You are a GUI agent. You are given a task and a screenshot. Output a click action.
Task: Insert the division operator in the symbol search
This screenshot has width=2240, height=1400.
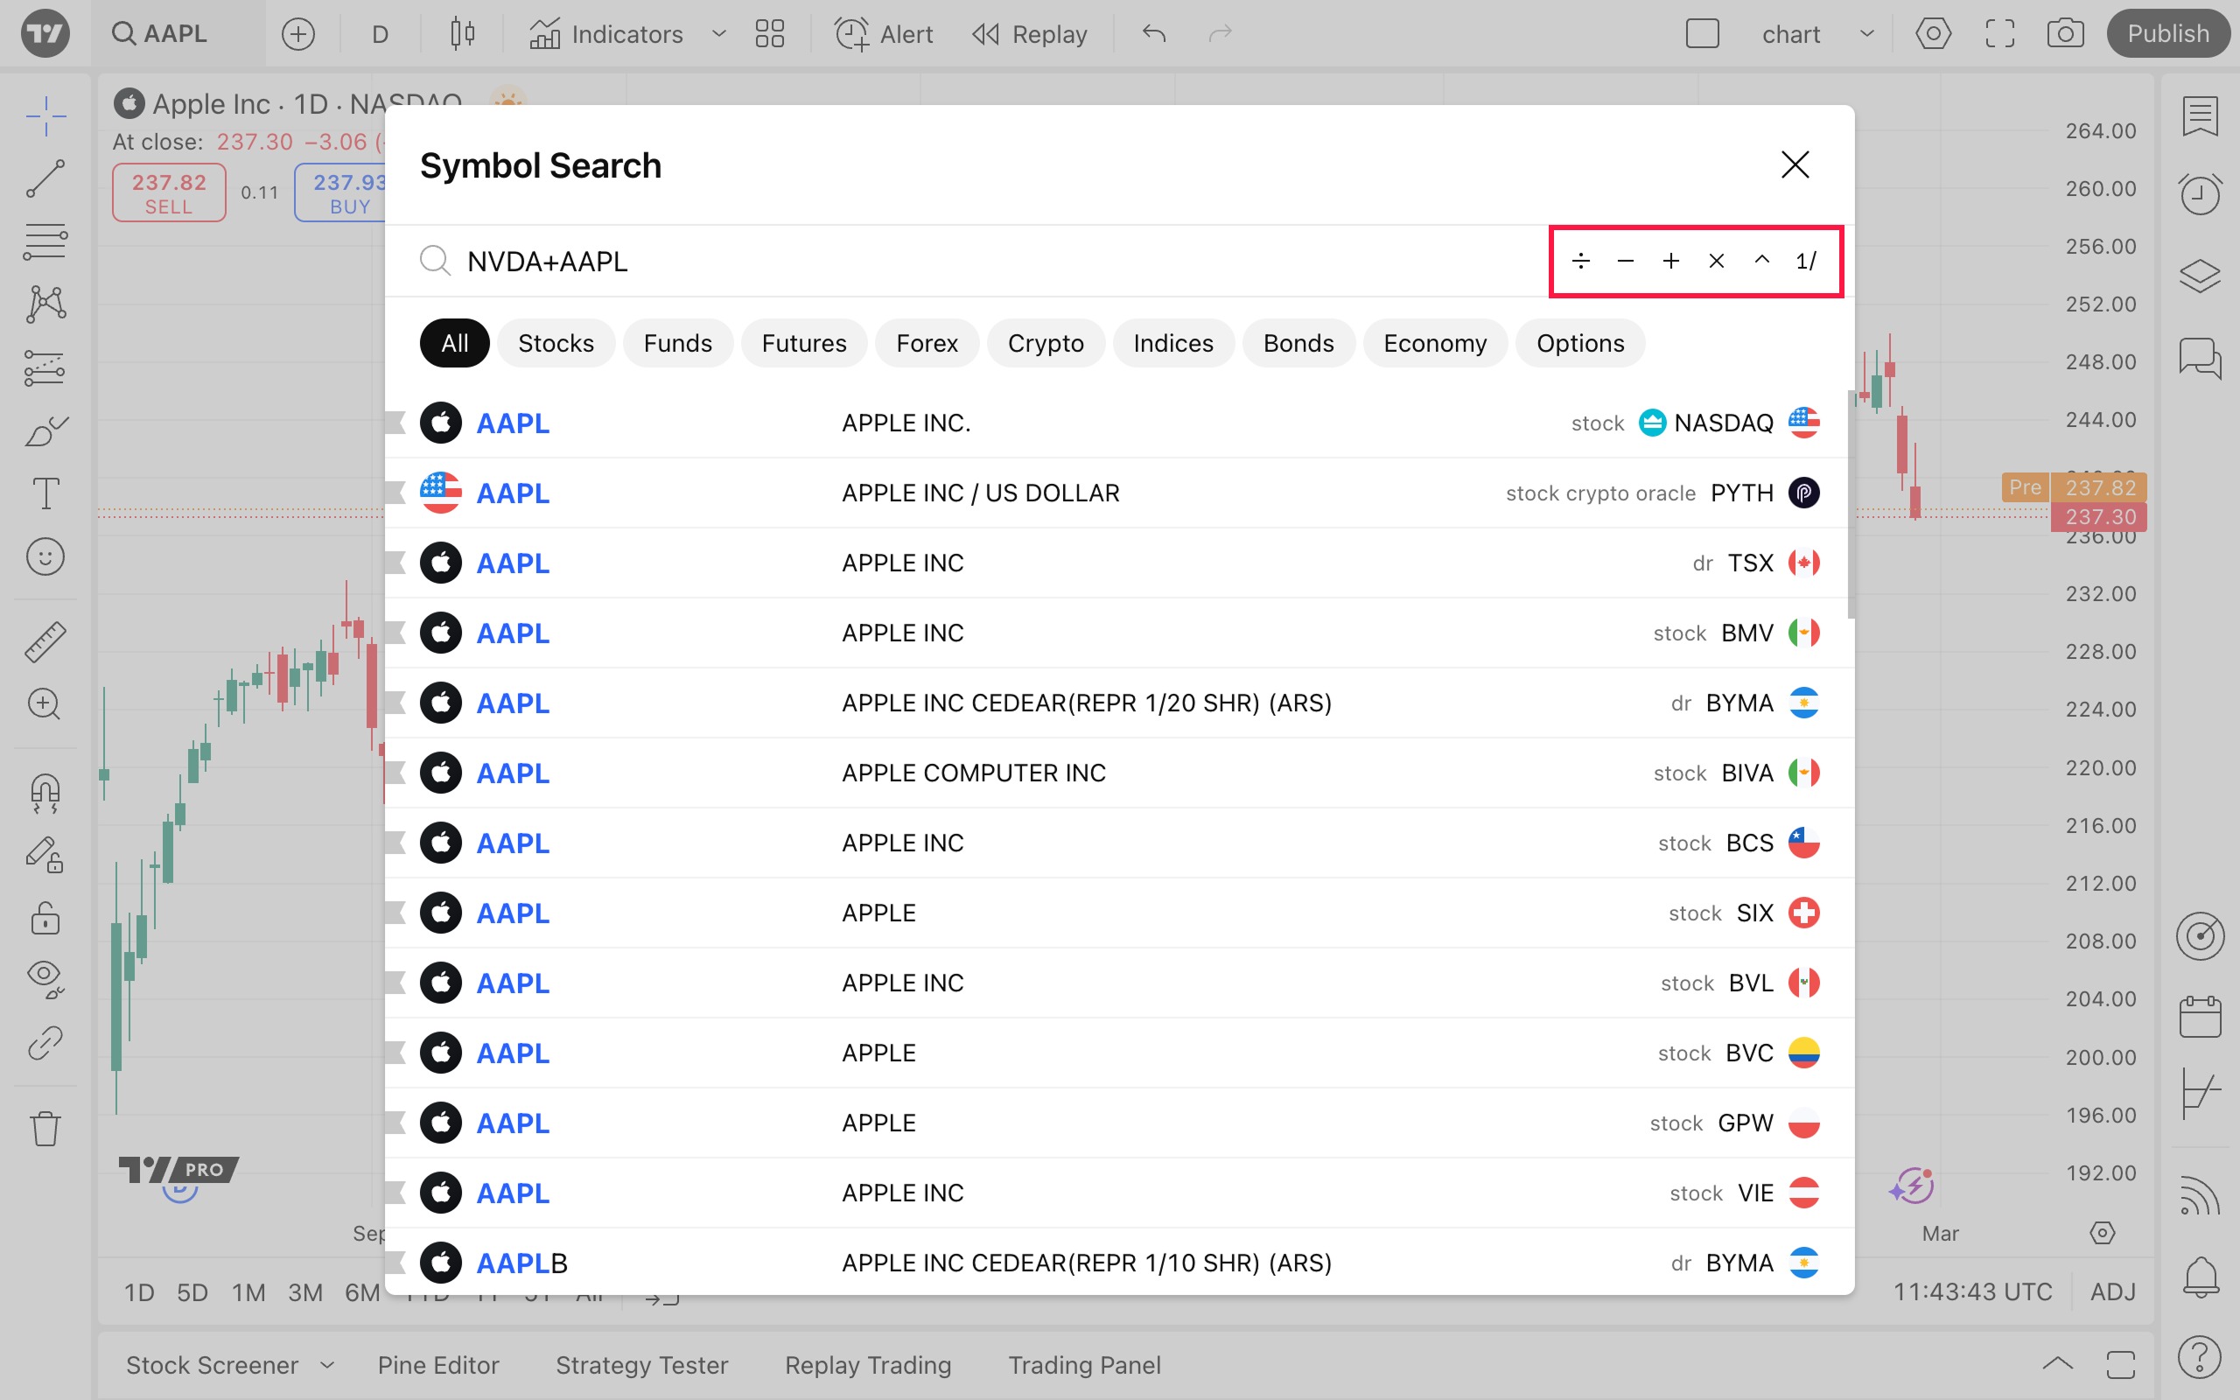pyautogui.click(x=1581, y=261)
